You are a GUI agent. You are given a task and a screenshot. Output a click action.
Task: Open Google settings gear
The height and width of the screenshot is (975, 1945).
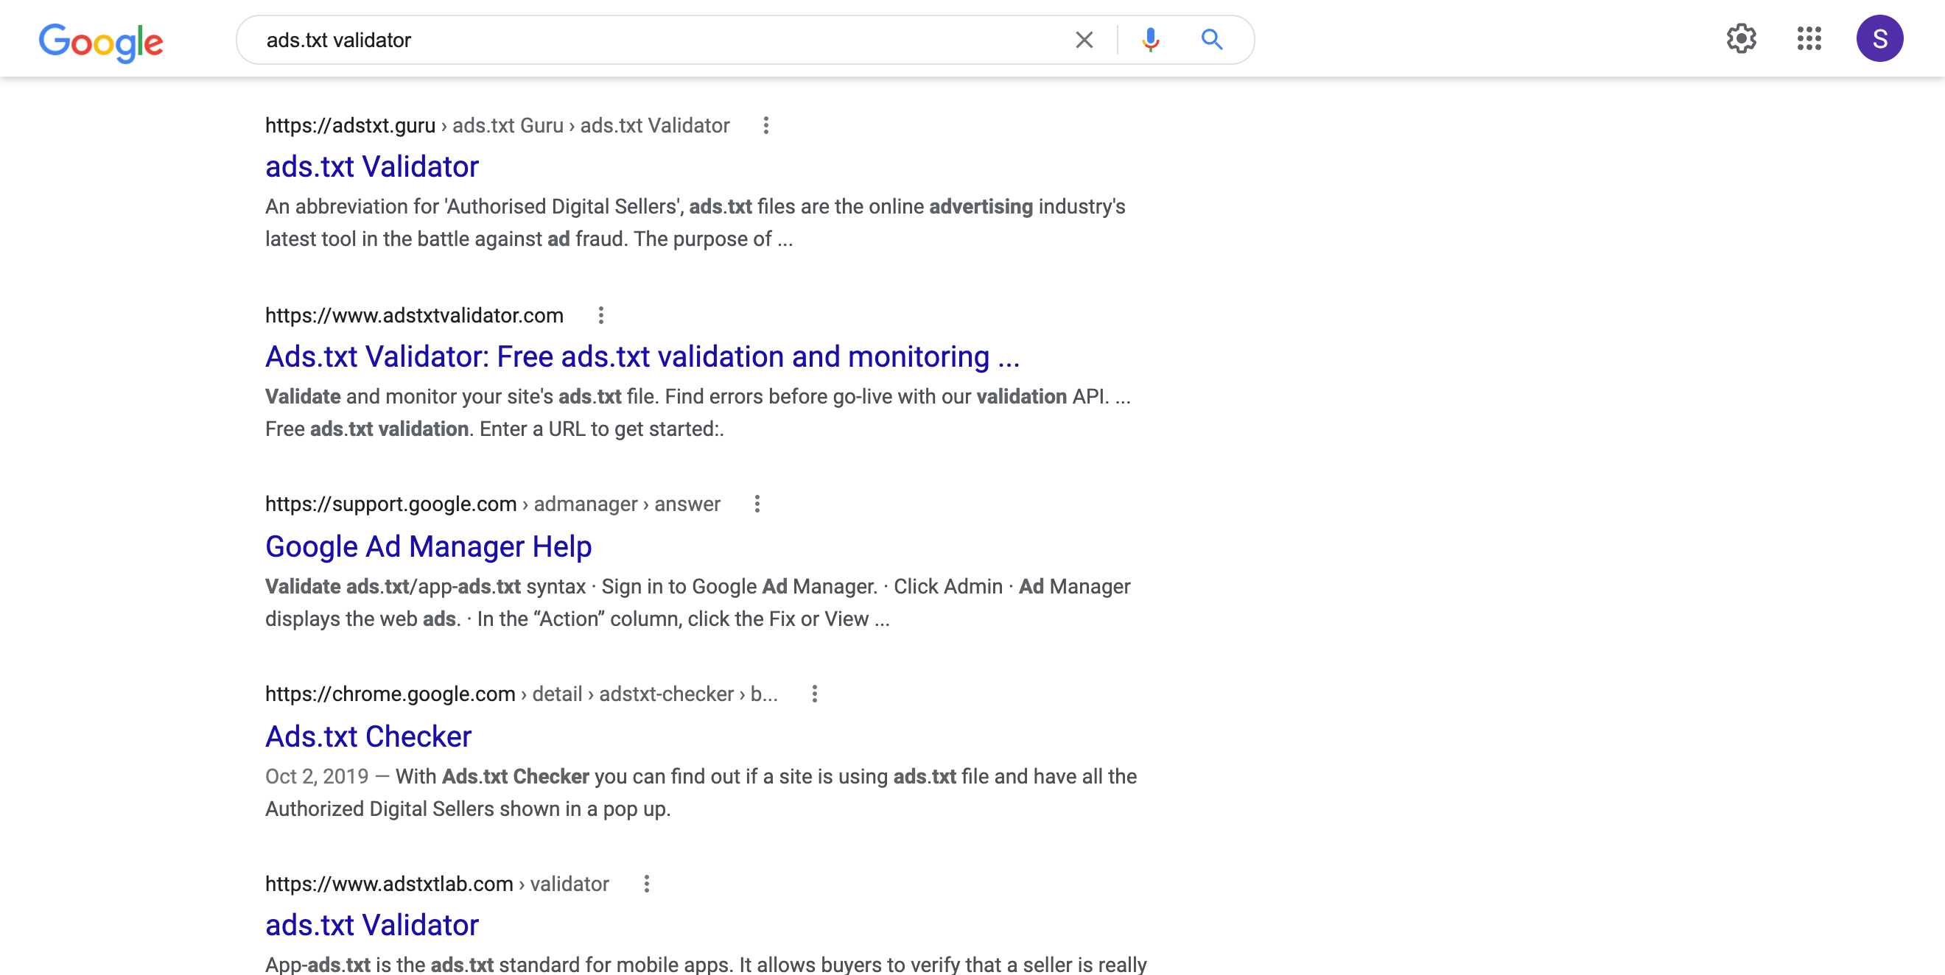pos(1741,38)
